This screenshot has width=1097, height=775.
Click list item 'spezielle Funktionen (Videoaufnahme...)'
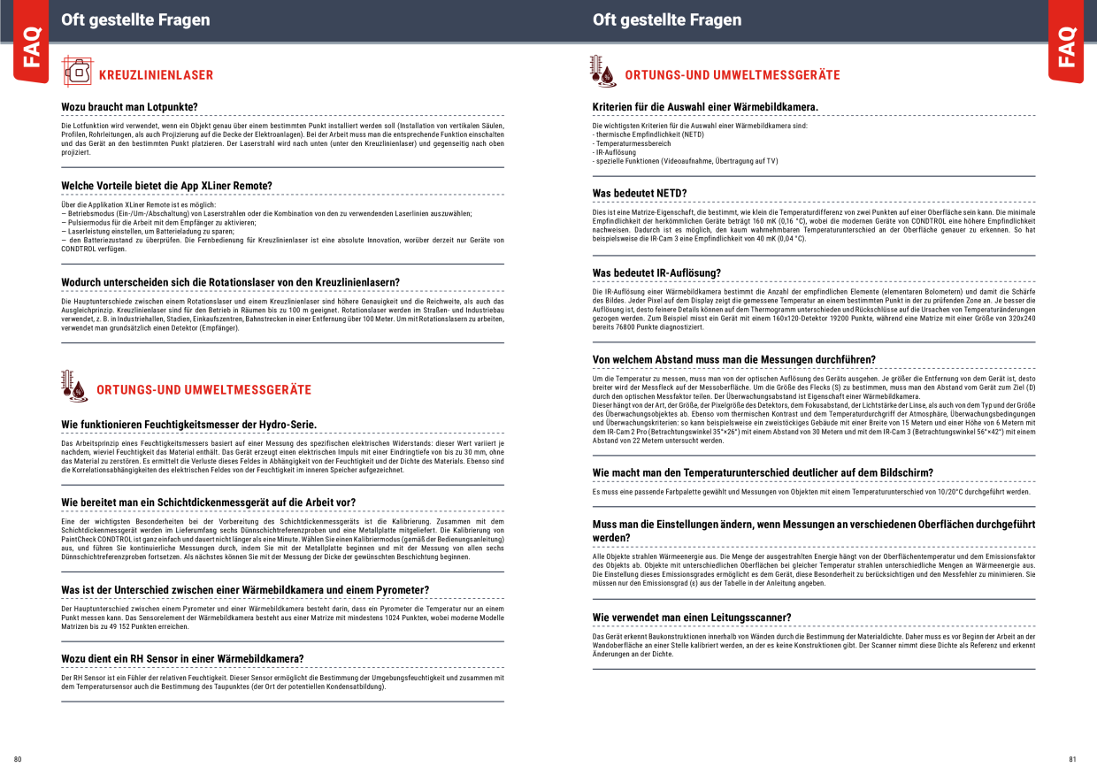coord(686,161)
